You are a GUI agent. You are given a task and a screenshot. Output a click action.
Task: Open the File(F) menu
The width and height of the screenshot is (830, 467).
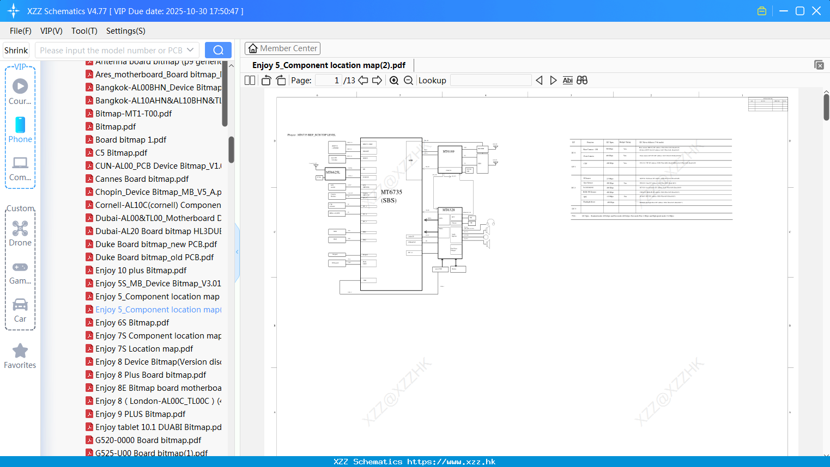tap(21, 31)
